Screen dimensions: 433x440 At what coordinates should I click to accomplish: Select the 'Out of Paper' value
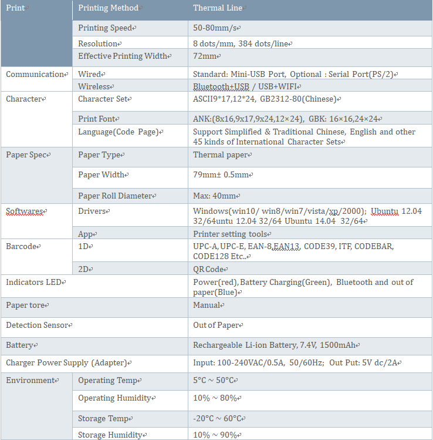pos(216,325)
